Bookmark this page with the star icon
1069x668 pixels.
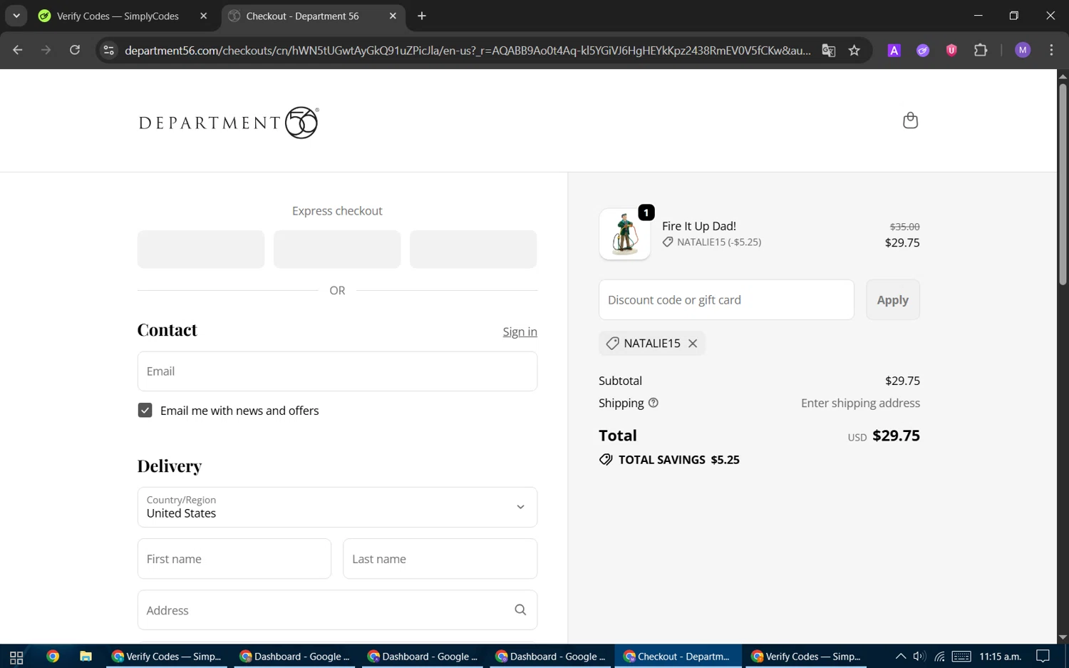coord(854,50)
